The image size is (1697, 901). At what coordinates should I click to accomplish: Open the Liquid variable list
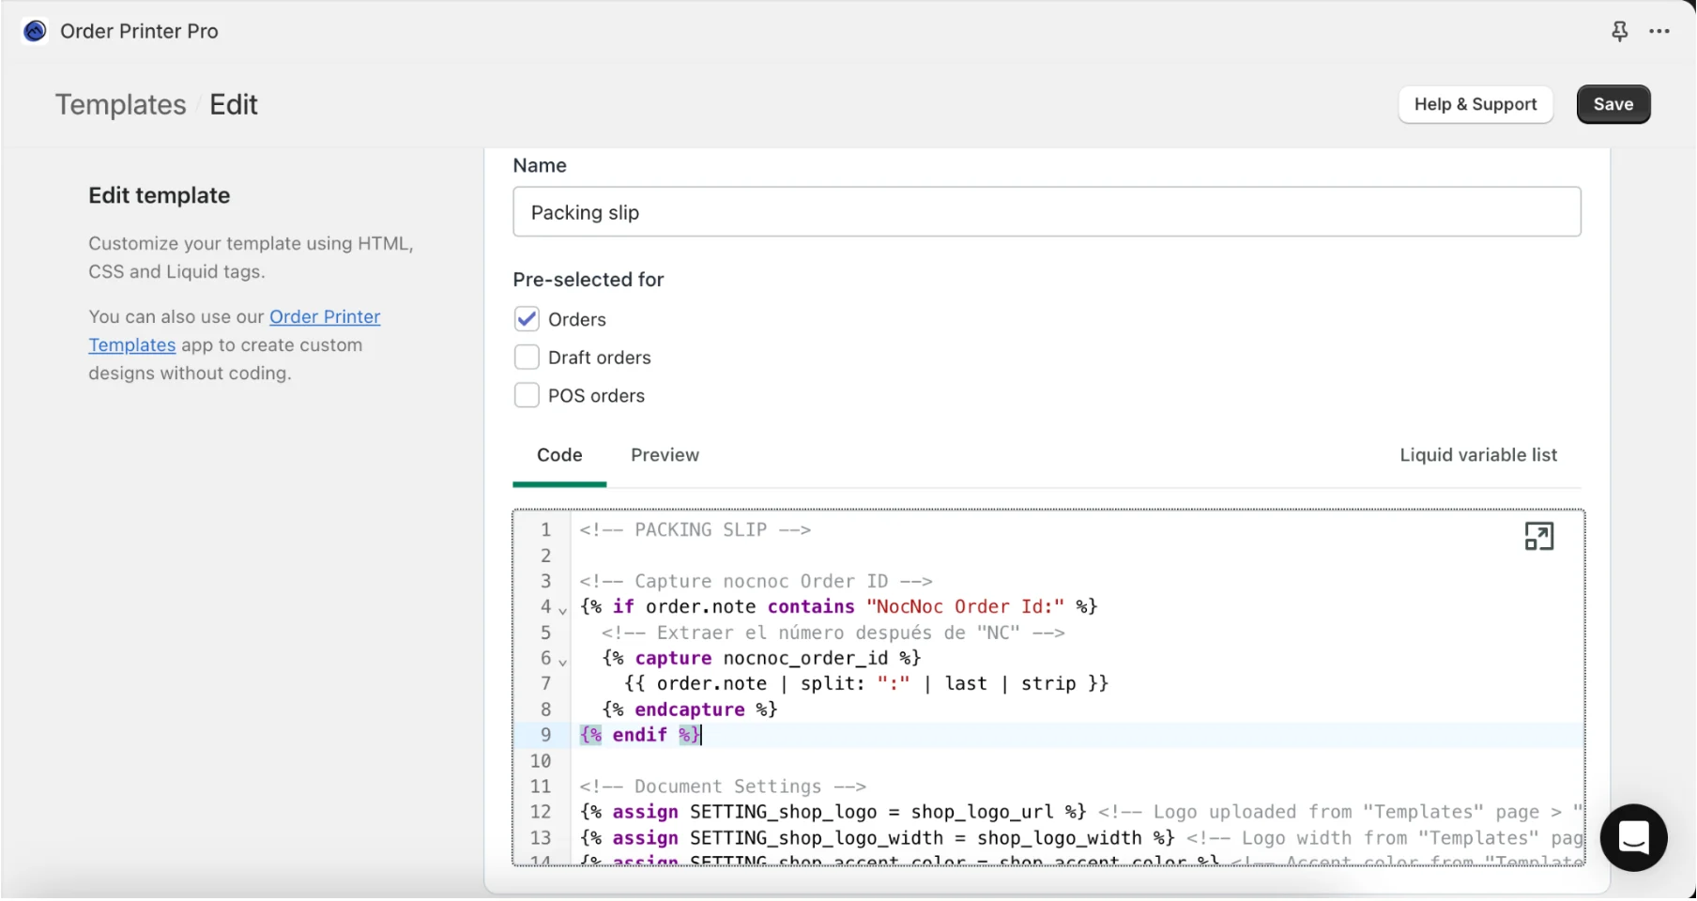point(1478,455)
